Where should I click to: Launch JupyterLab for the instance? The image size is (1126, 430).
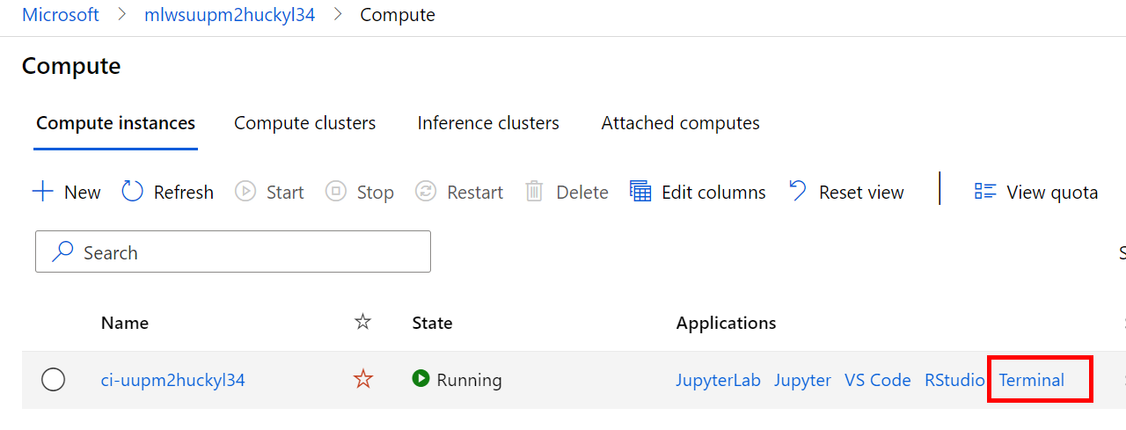(718, 380)
